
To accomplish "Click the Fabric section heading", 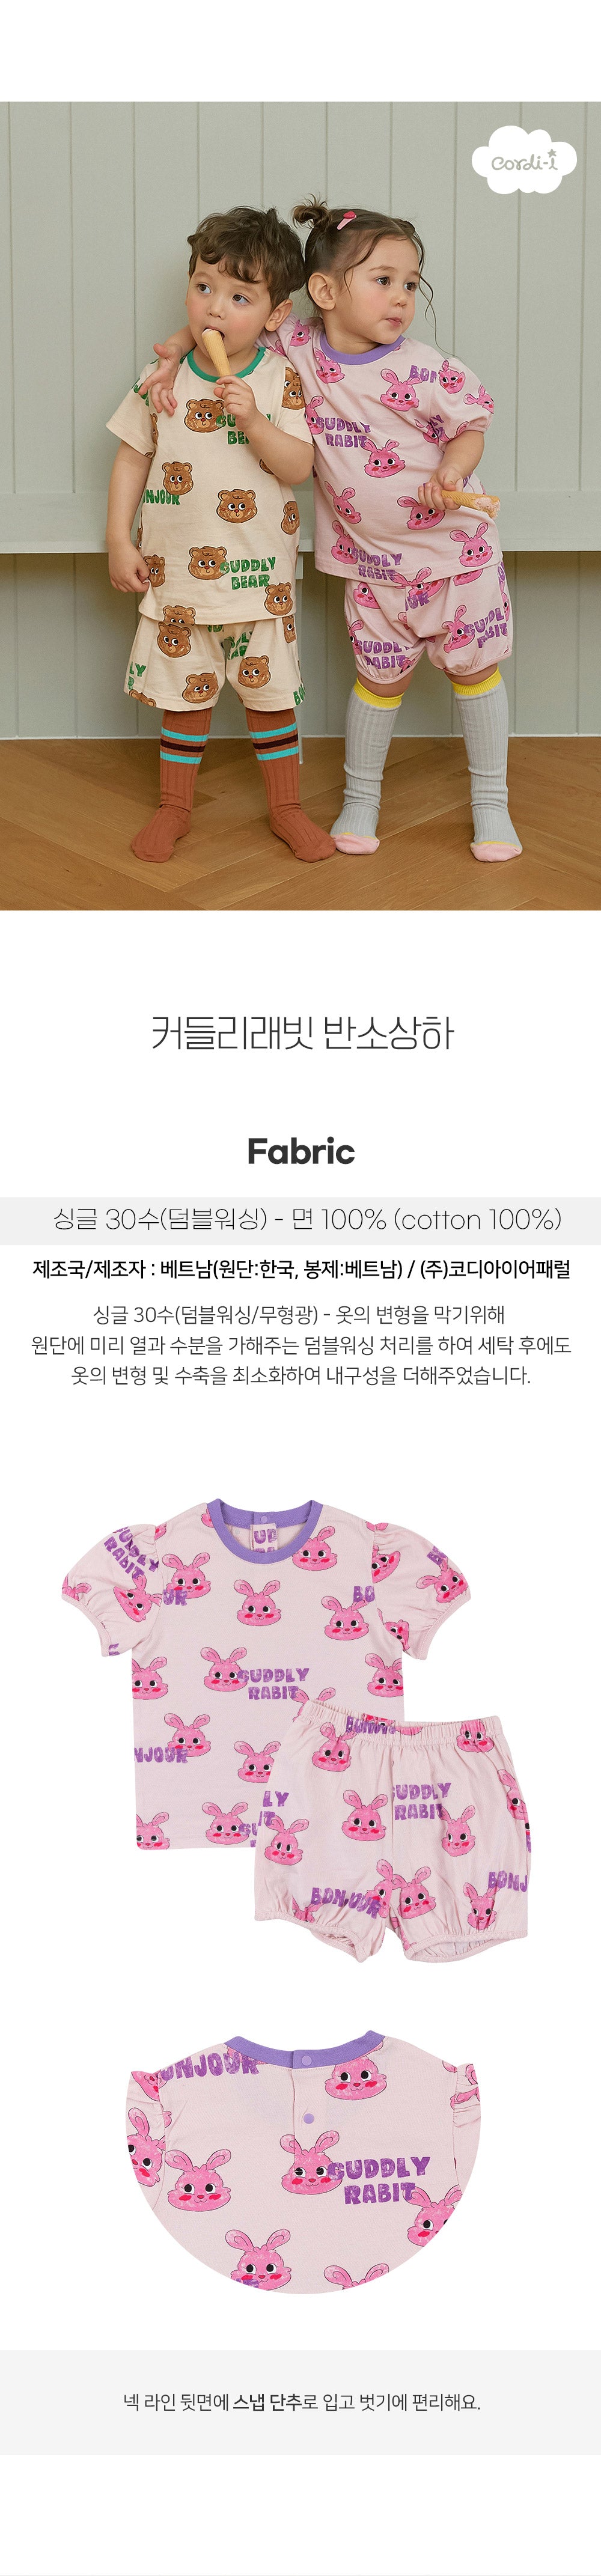I will (300, 1150).
